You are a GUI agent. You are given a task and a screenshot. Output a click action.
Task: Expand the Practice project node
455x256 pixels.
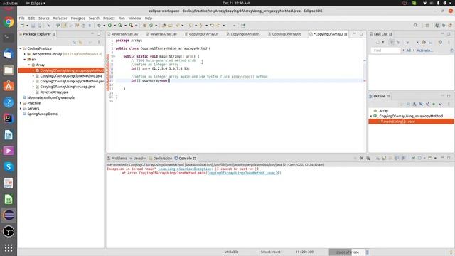21,103
